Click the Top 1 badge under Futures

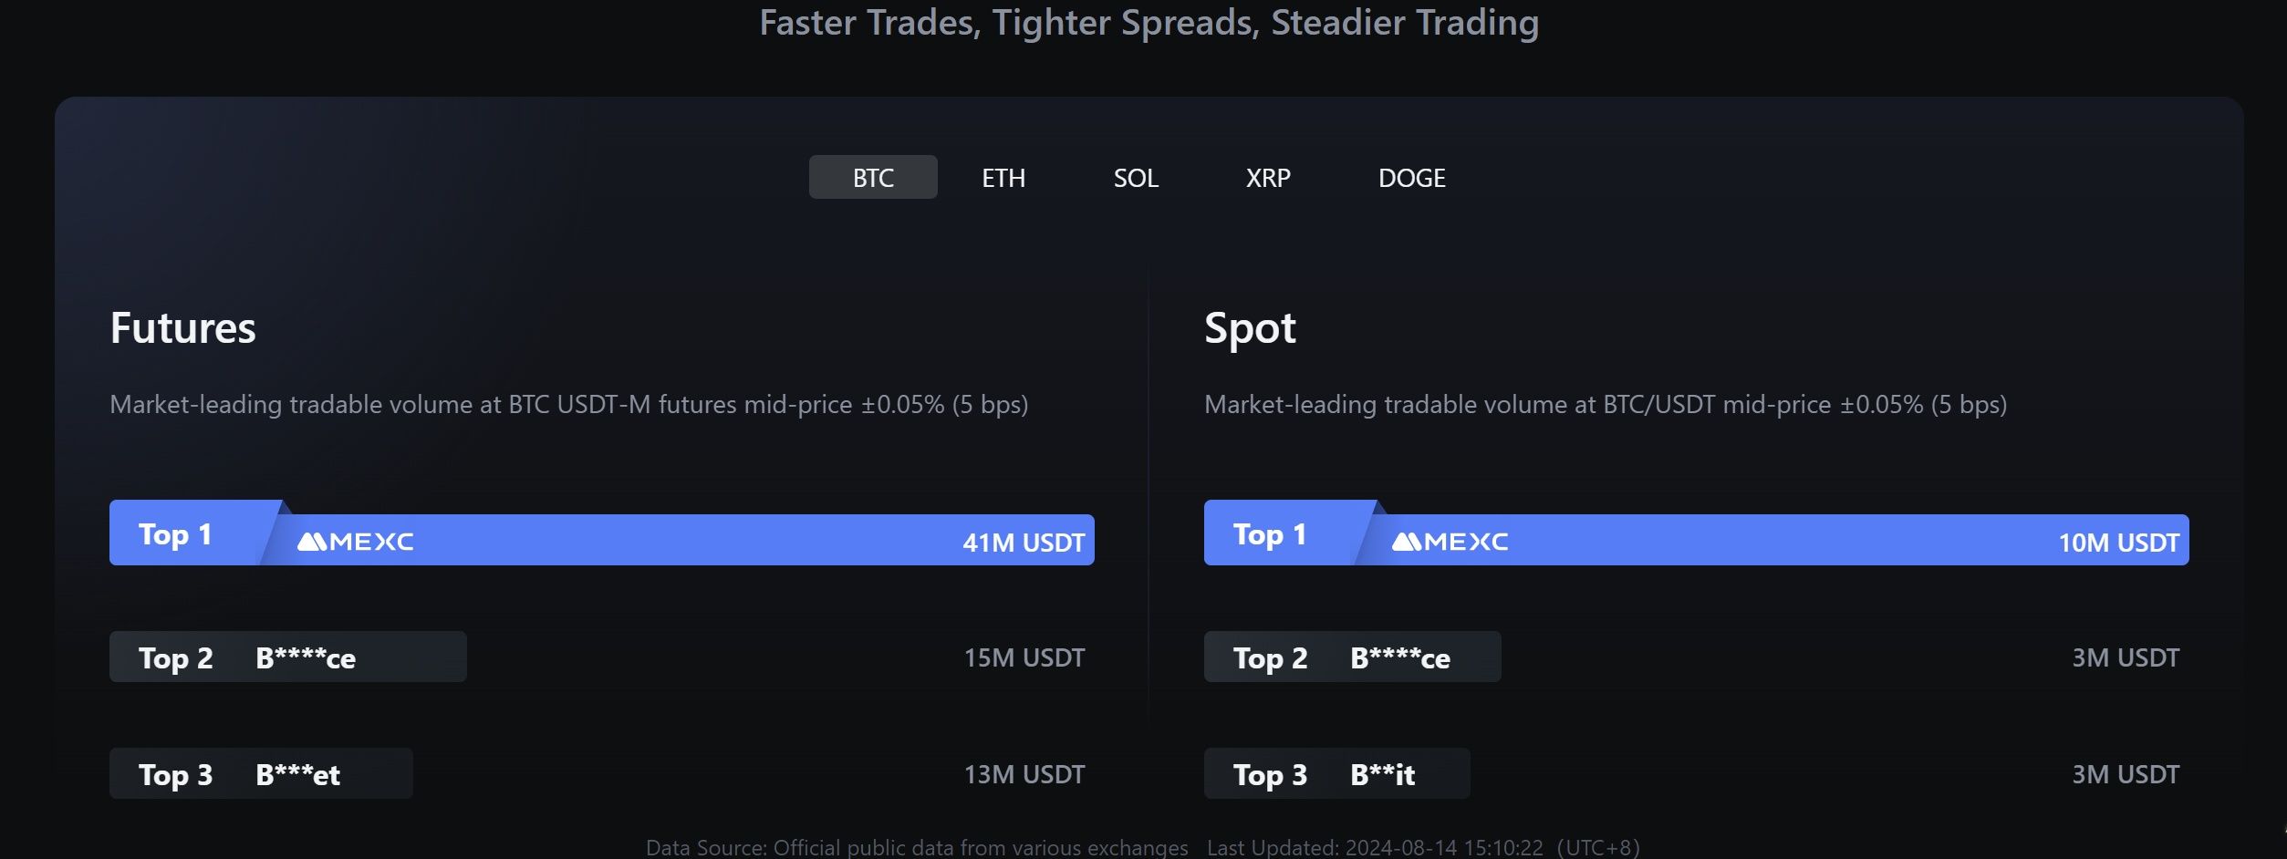point(175,534)
